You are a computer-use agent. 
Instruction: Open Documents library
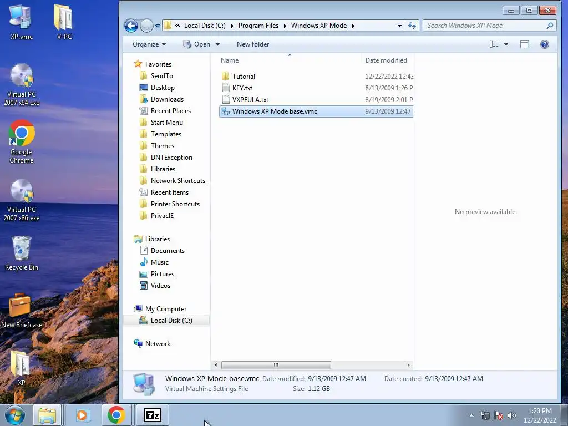pos(168,250)
